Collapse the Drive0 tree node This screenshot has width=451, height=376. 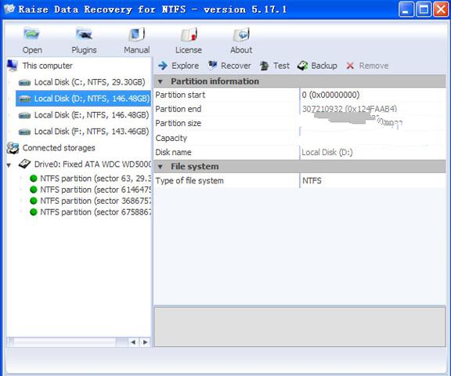[9, 165]
